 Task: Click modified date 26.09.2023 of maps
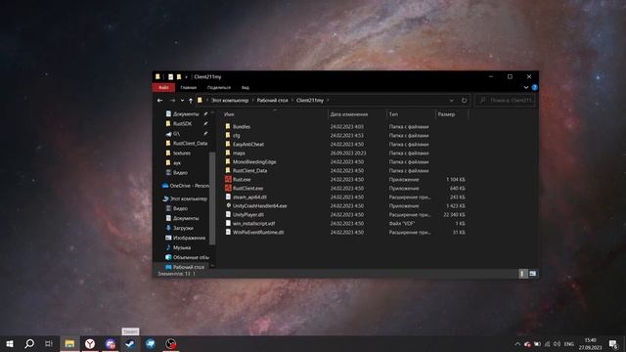(348, 154)
